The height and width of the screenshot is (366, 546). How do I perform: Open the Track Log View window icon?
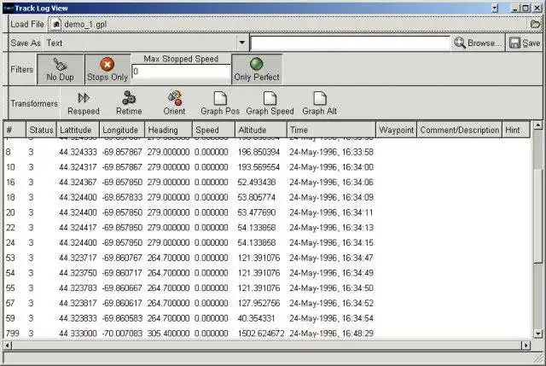tap(9, 8)
